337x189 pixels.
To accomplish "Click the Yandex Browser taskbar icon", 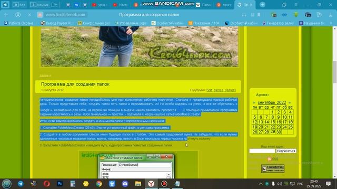I will 151,184.
